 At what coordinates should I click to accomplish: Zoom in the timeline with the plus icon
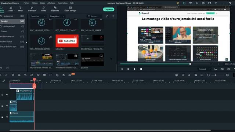[227, 75]
